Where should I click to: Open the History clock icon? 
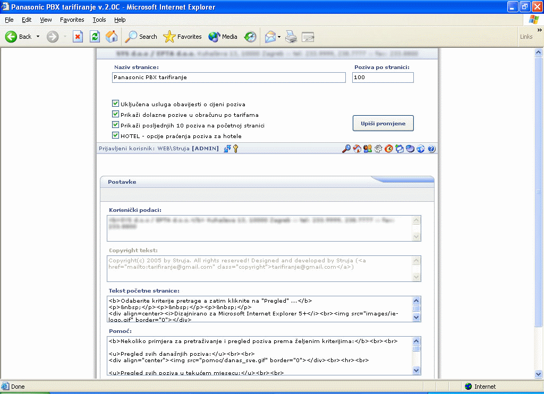pyautogui.click(x=250, y=37)
